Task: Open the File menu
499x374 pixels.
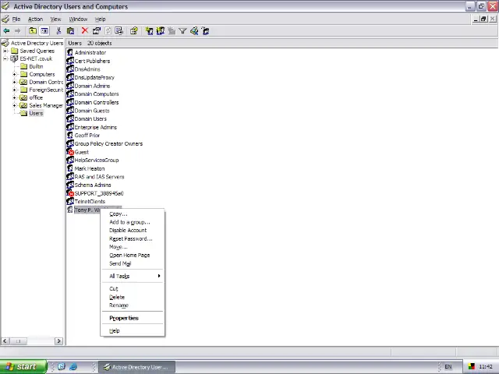Action: (x=16, y=19)
